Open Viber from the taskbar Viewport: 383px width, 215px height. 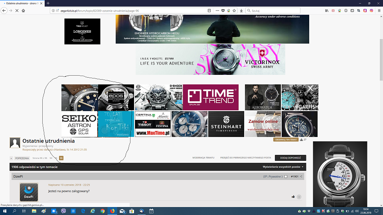click(x=63, y=211)
